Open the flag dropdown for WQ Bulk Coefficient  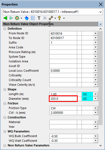(95, 136)
